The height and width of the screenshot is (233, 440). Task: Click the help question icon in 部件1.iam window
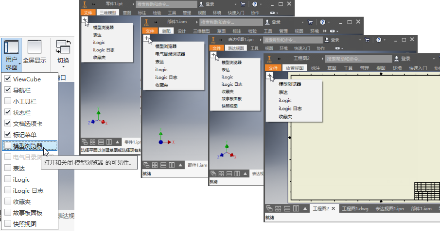pos(323,22)
